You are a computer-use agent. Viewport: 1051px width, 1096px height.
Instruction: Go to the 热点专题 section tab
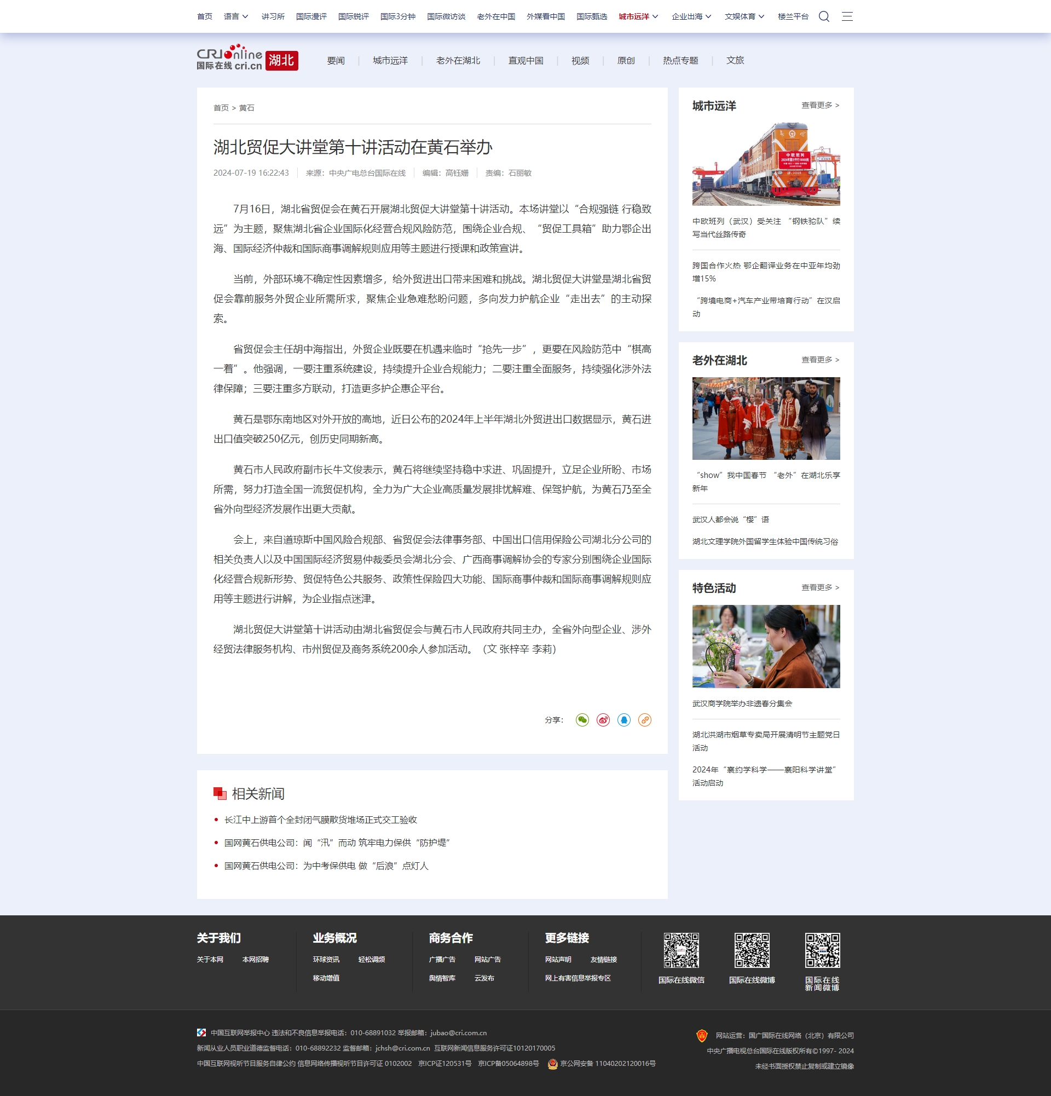tap(680, 60)
